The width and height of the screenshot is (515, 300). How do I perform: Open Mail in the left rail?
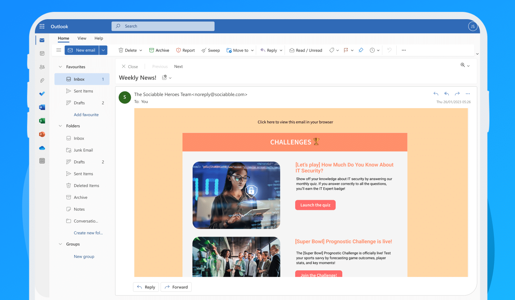(42, 40)
